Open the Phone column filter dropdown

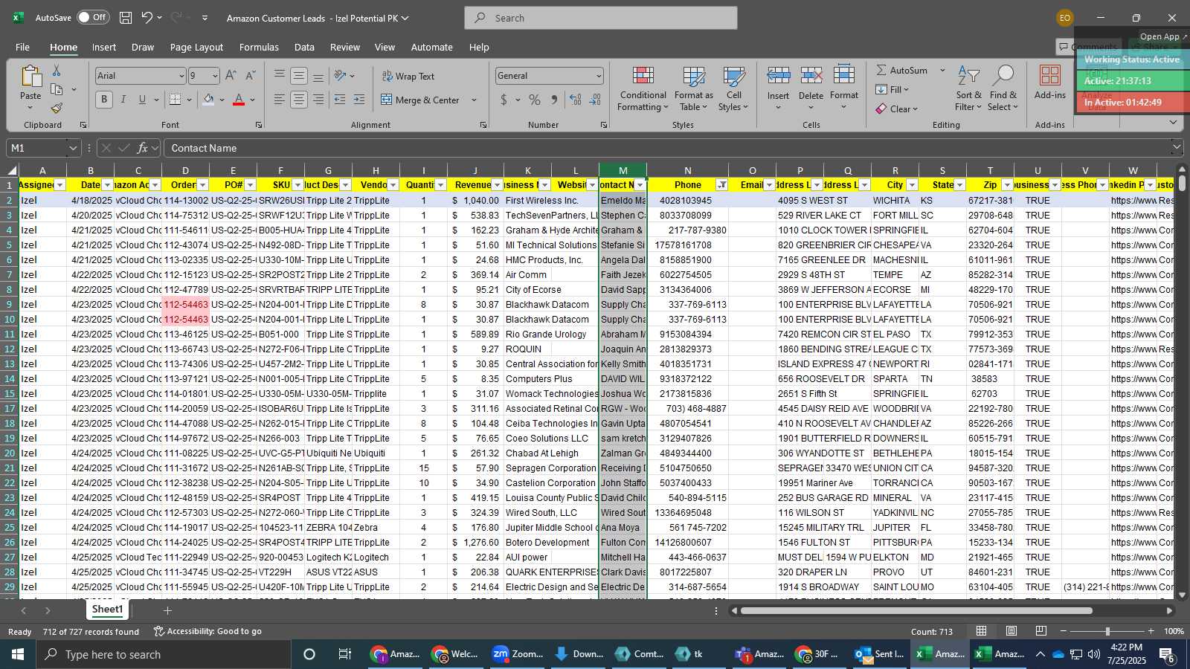pos(721,185)
